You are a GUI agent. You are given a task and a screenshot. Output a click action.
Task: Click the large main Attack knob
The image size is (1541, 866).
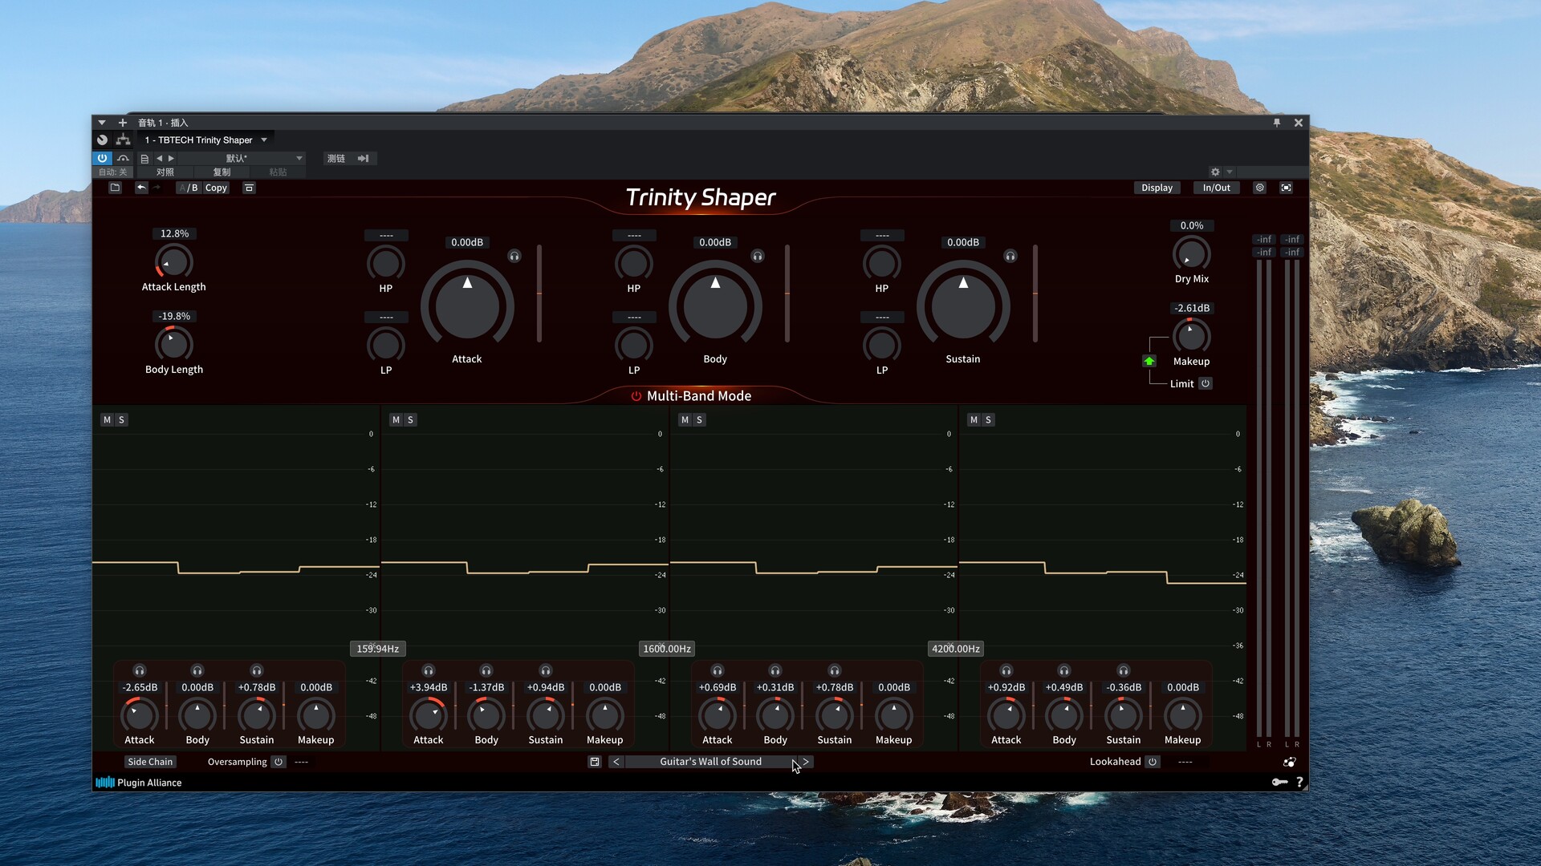pos(467,306)
